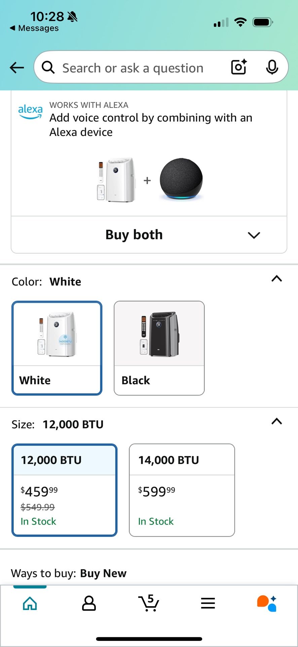Choose the 14,000 BTU size option

(x=182, y=490)
